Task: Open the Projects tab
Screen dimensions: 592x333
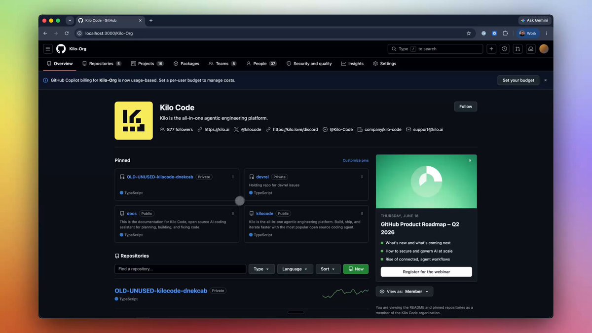Action: [148, 64]
